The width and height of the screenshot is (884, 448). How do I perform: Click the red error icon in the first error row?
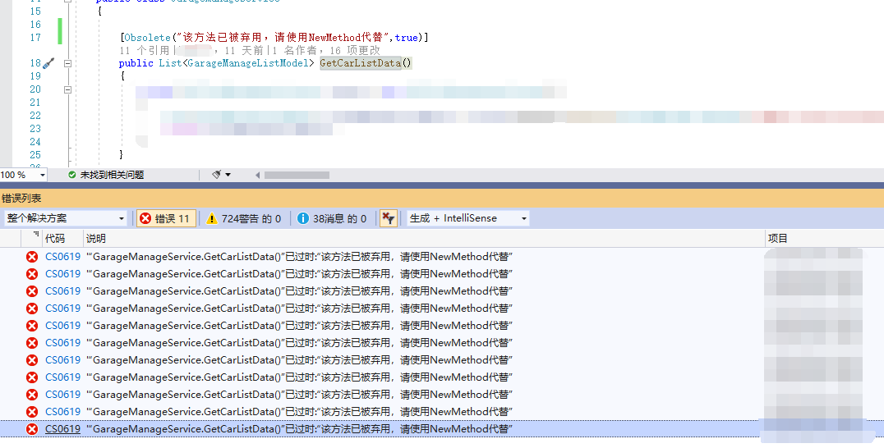coord(32,257)
